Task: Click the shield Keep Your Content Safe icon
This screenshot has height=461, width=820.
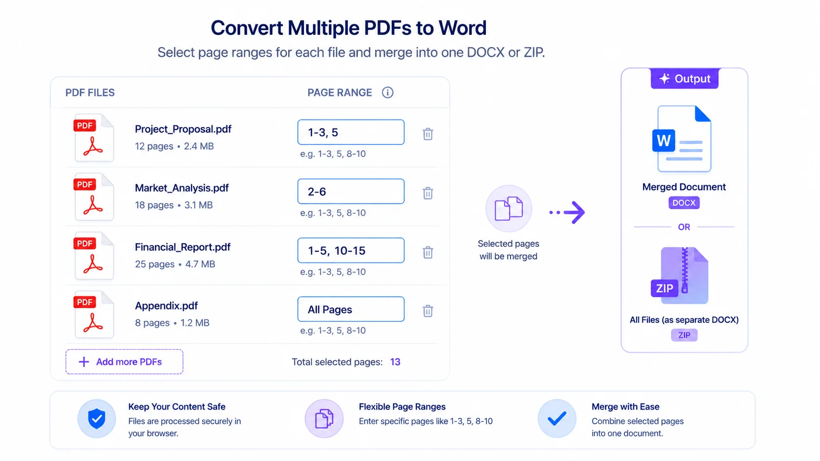Action: (x=97, y=419)
